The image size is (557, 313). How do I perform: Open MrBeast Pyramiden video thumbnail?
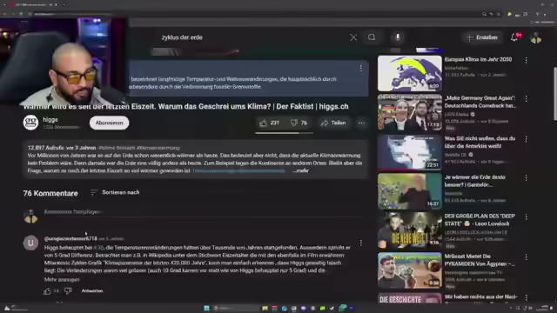(410, 270)
